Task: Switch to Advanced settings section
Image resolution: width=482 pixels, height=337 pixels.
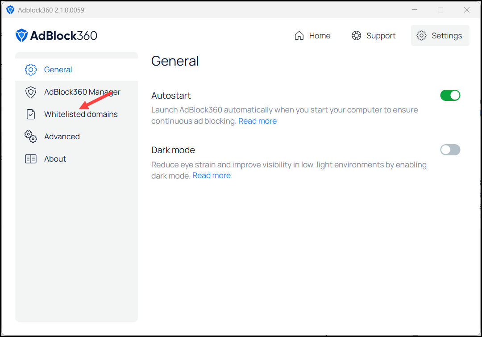Action: click(x=77, y=137)
